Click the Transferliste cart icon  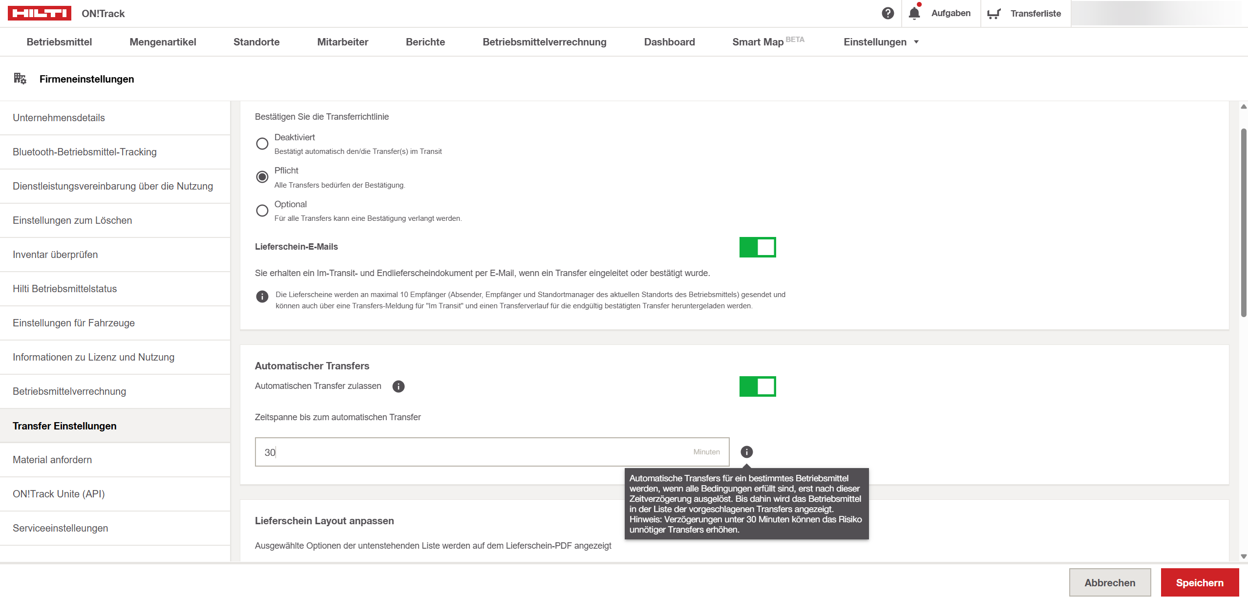(994, 14)
